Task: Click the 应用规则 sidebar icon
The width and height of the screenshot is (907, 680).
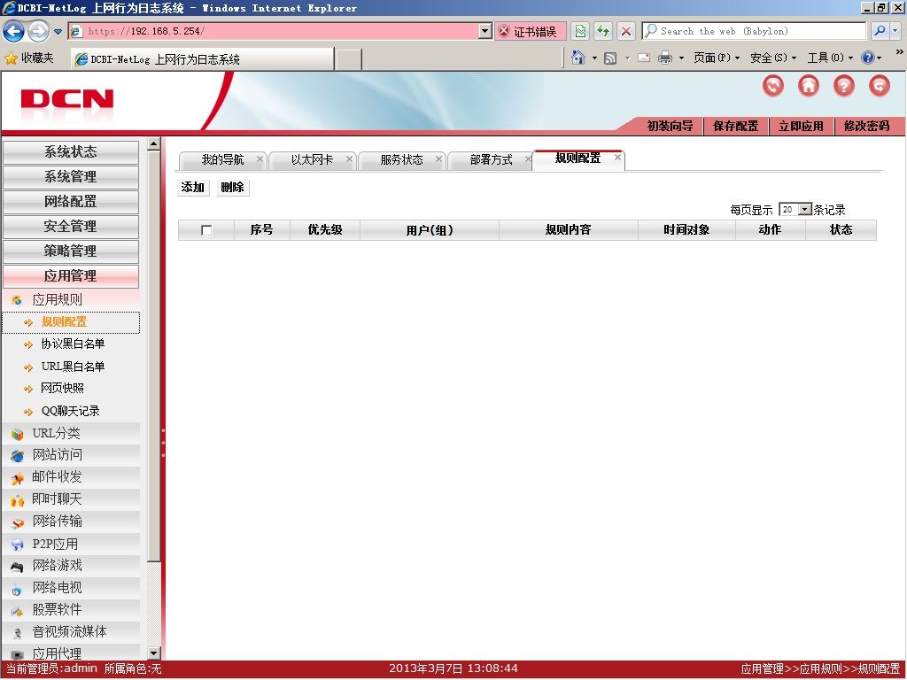Action: coord(17,299)
